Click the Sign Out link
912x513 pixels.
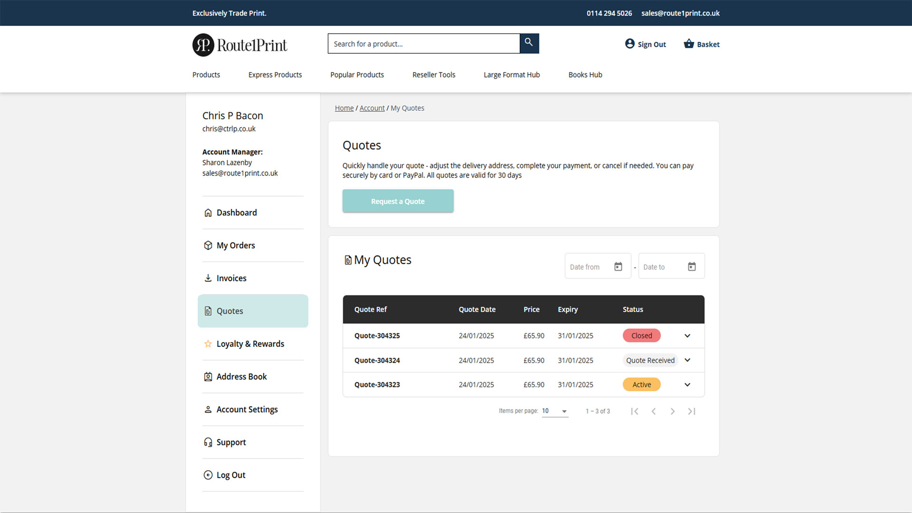tap(652, 44)
